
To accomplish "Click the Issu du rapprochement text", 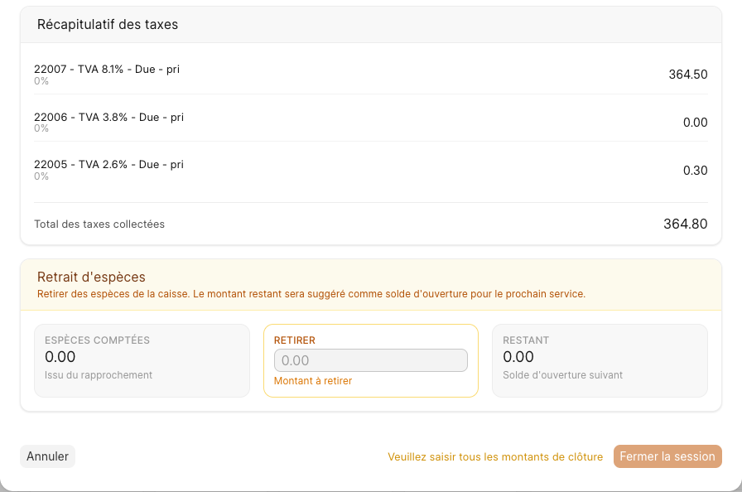I will click(99, 375).
